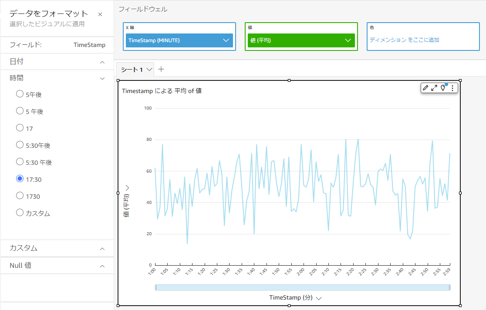Click the 値 field well box
Image resolution: width=486 pixels, height=310 pixels.
(301, 37)
